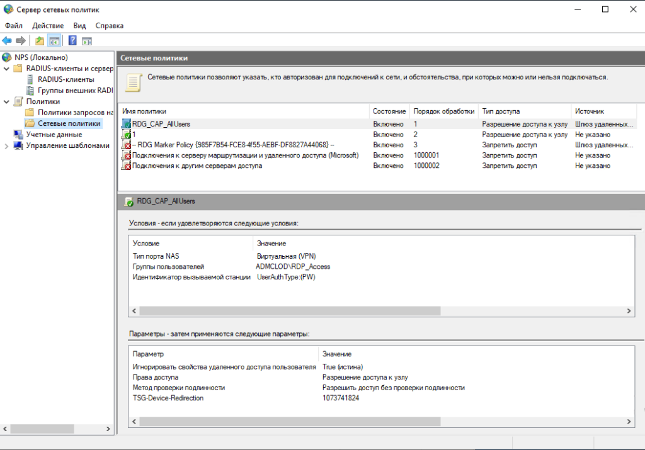Click the Up one level folder icon

(x=40, y=41)
